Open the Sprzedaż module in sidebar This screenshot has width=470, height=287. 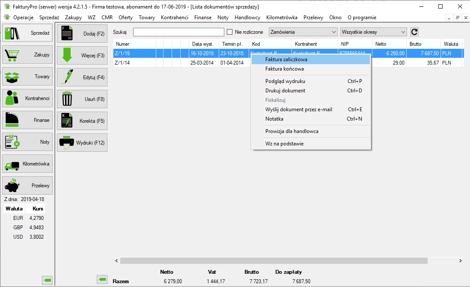(x=28, y=33)
